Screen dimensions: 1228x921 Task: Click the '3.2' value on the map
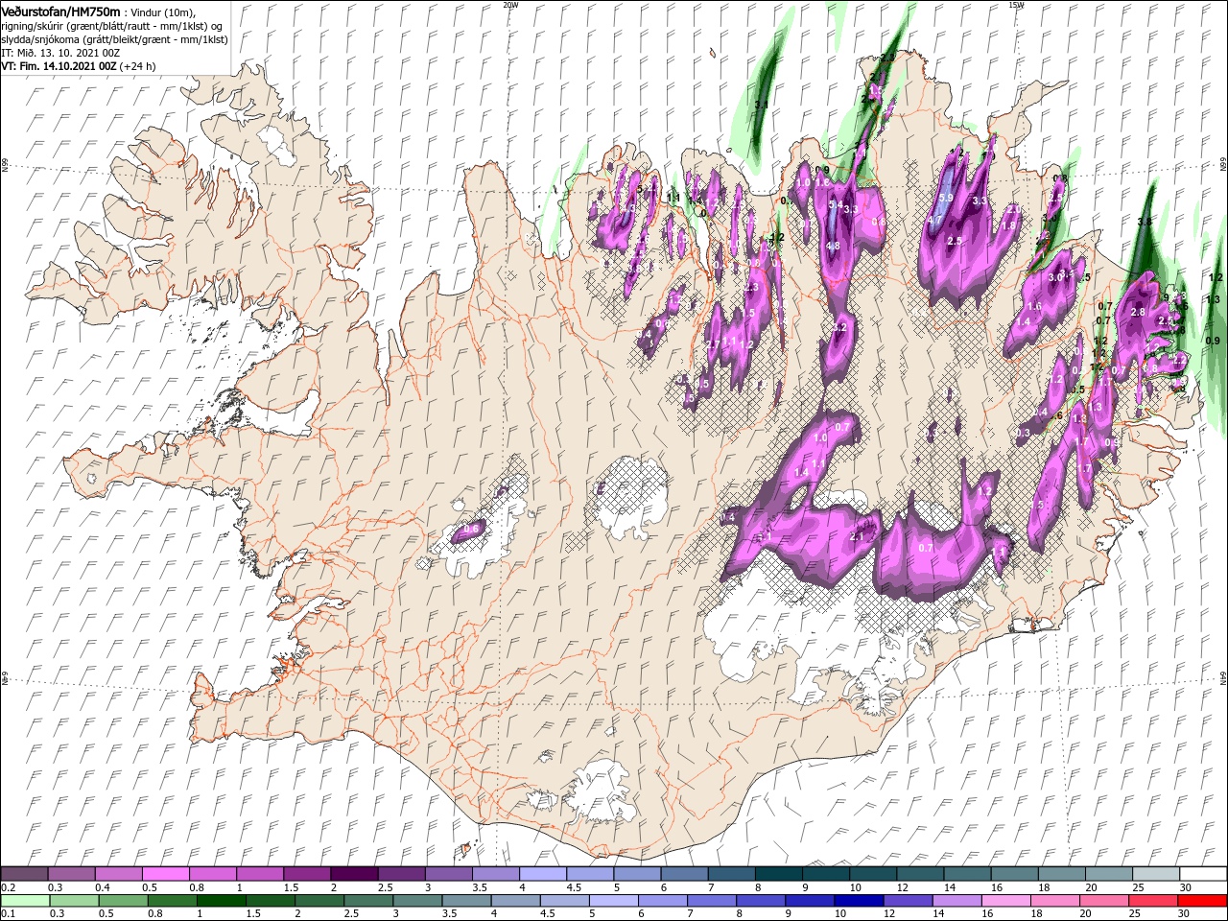tap(839, 327)
